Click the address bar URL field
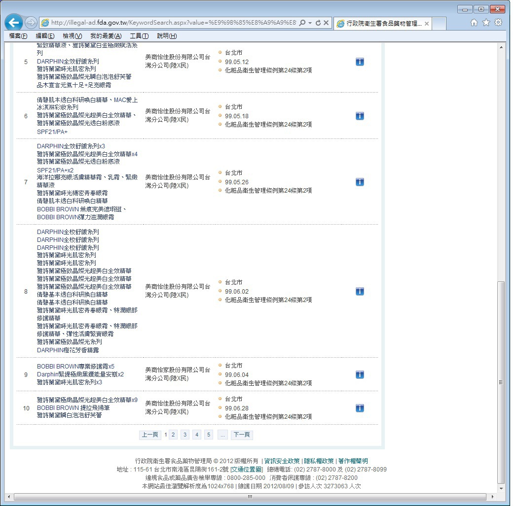 (174, 23)
